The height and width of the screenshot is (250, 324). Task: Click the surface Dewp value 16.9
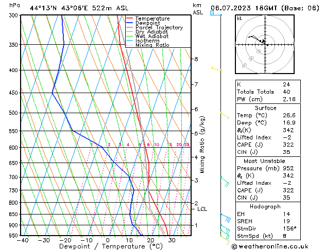[x=289, y=123]
